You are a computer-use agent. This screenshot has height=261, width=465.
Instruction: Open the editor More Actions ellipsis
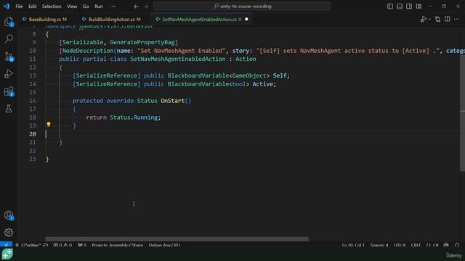pos(457,20)
